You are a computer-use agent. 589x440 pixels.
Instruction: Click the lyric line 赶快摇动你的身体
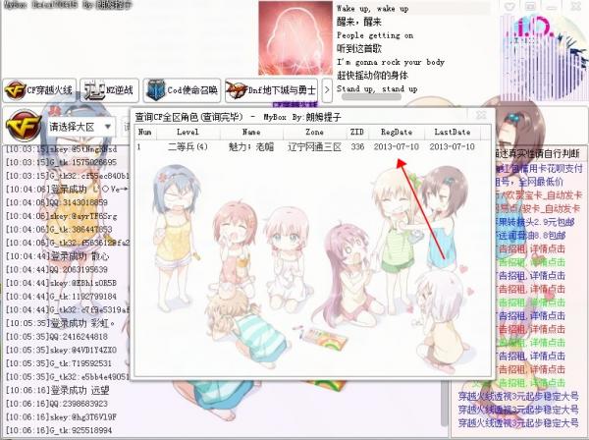372,76
